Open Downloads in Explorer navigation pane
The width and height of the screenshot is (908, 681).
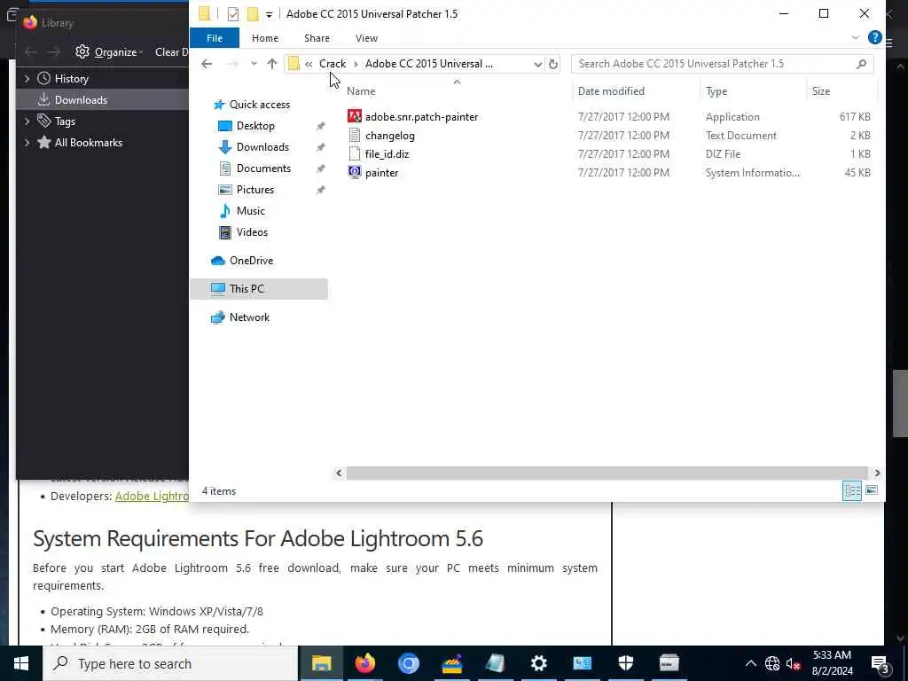click(x=262, y=147)
